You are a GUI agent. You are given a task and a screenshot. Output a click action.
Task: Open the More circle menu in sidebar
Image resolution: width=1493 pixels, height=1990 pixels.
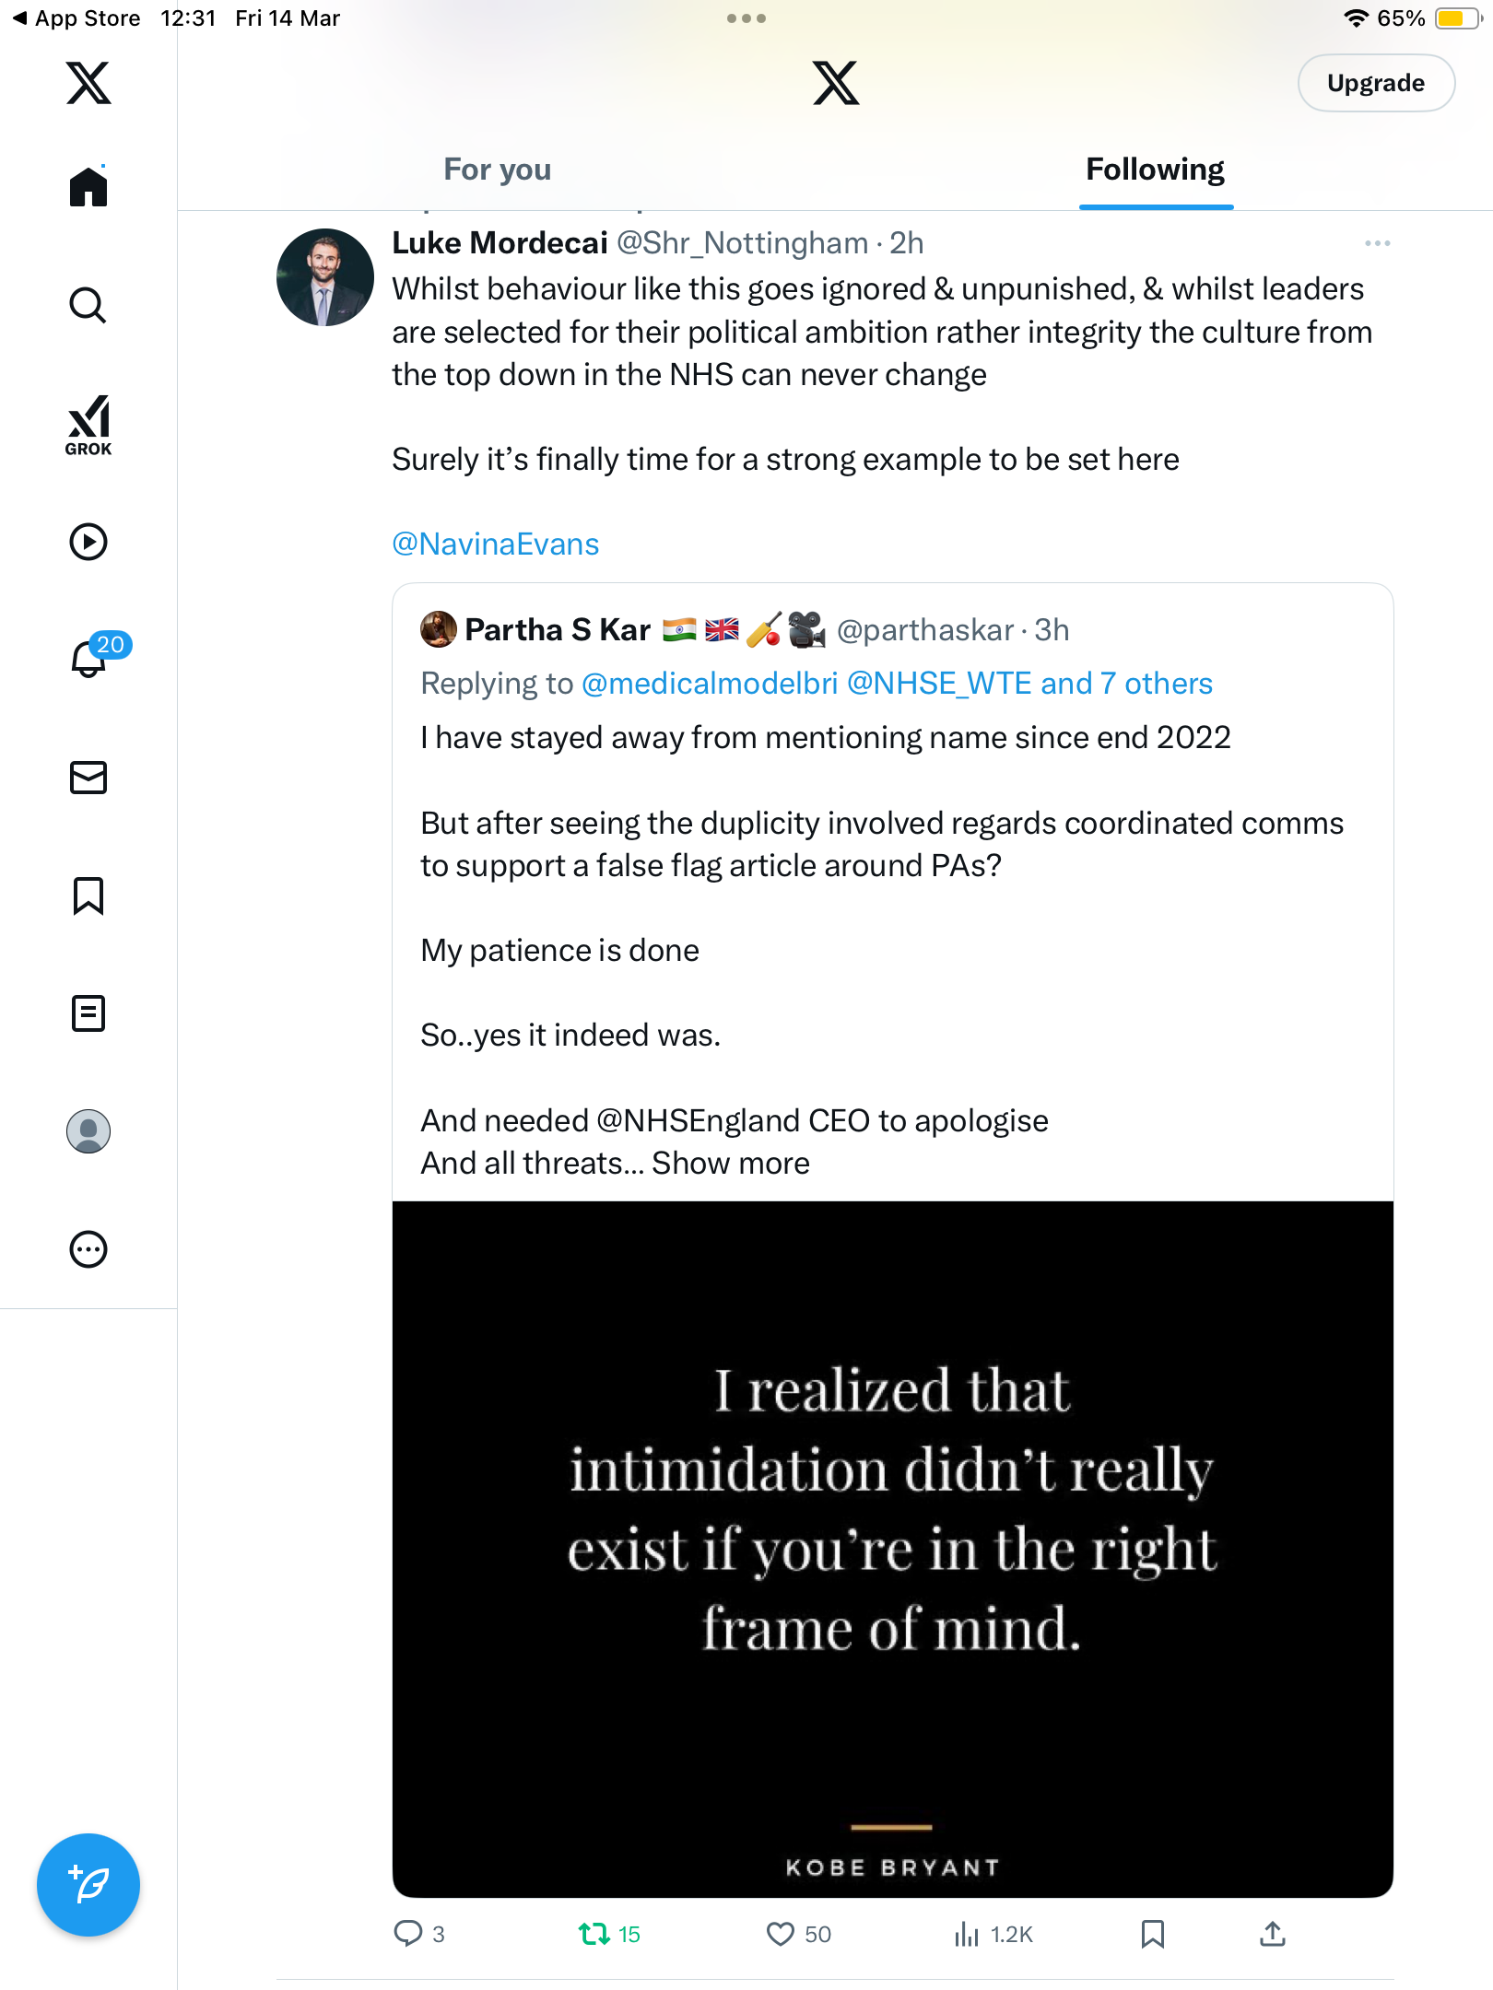click(88, 1249)
